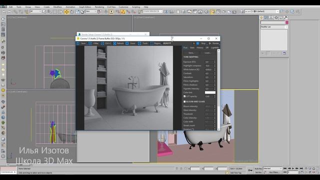Switch to Hierarchy command panel tab
320x180 pixels.
tap(271, 17)
